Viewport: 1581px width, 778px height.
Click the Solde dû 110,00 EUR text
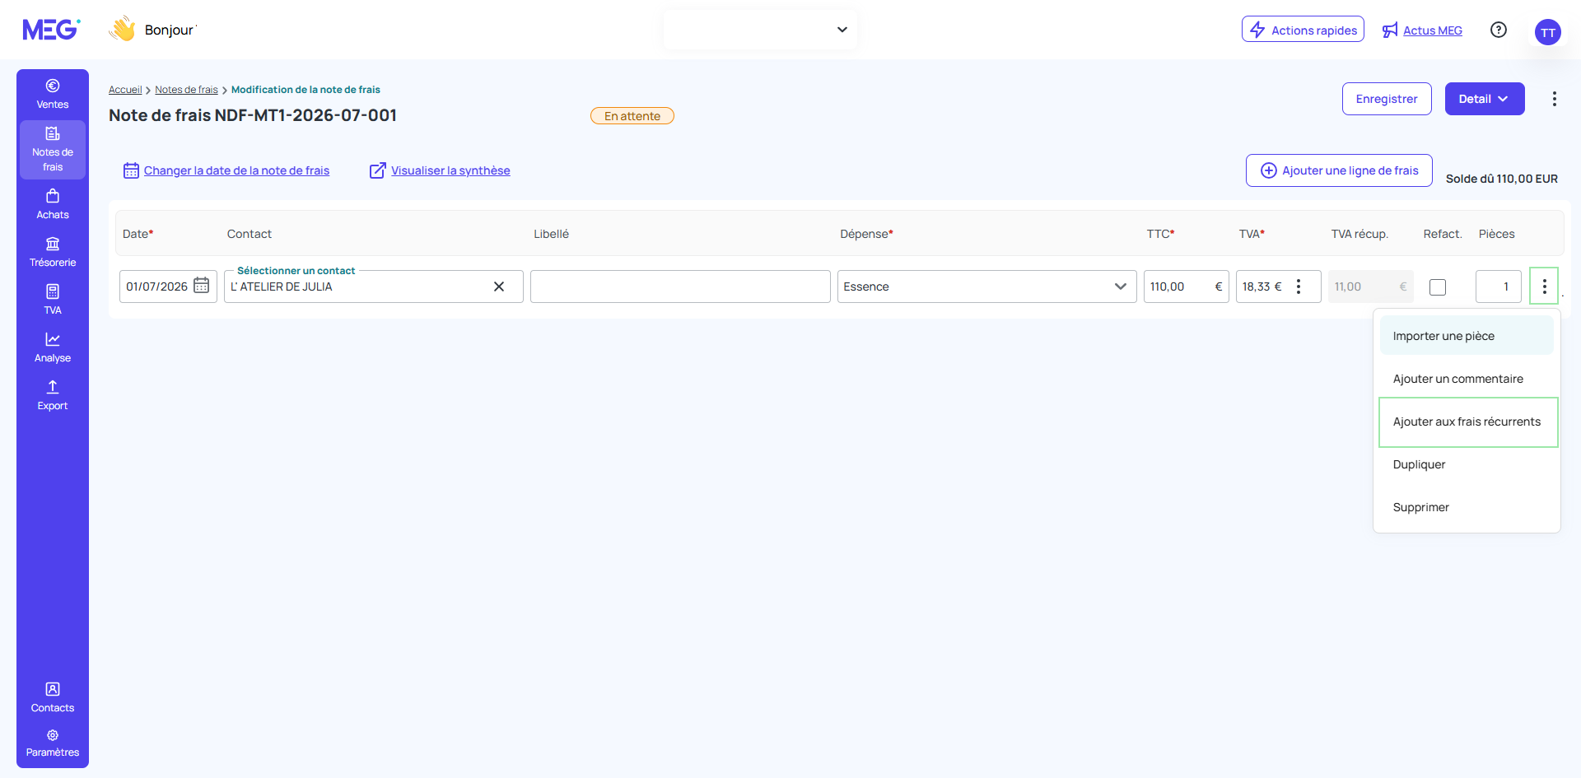point(1502,179)
